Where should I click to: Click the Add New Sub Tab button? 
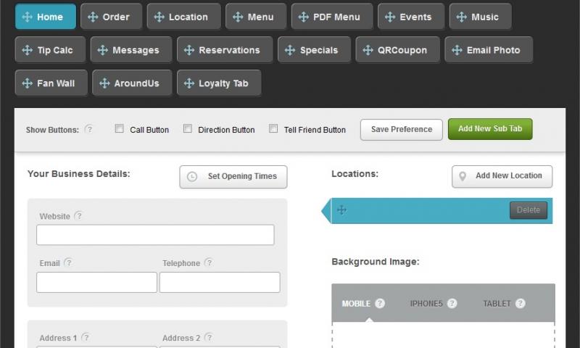(490, 129)
